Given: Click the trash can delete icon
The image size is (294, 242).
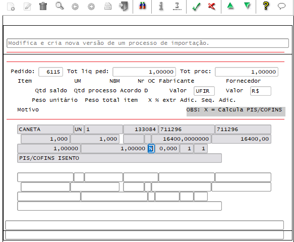Looking at the screenshot, I should point(43,6).
